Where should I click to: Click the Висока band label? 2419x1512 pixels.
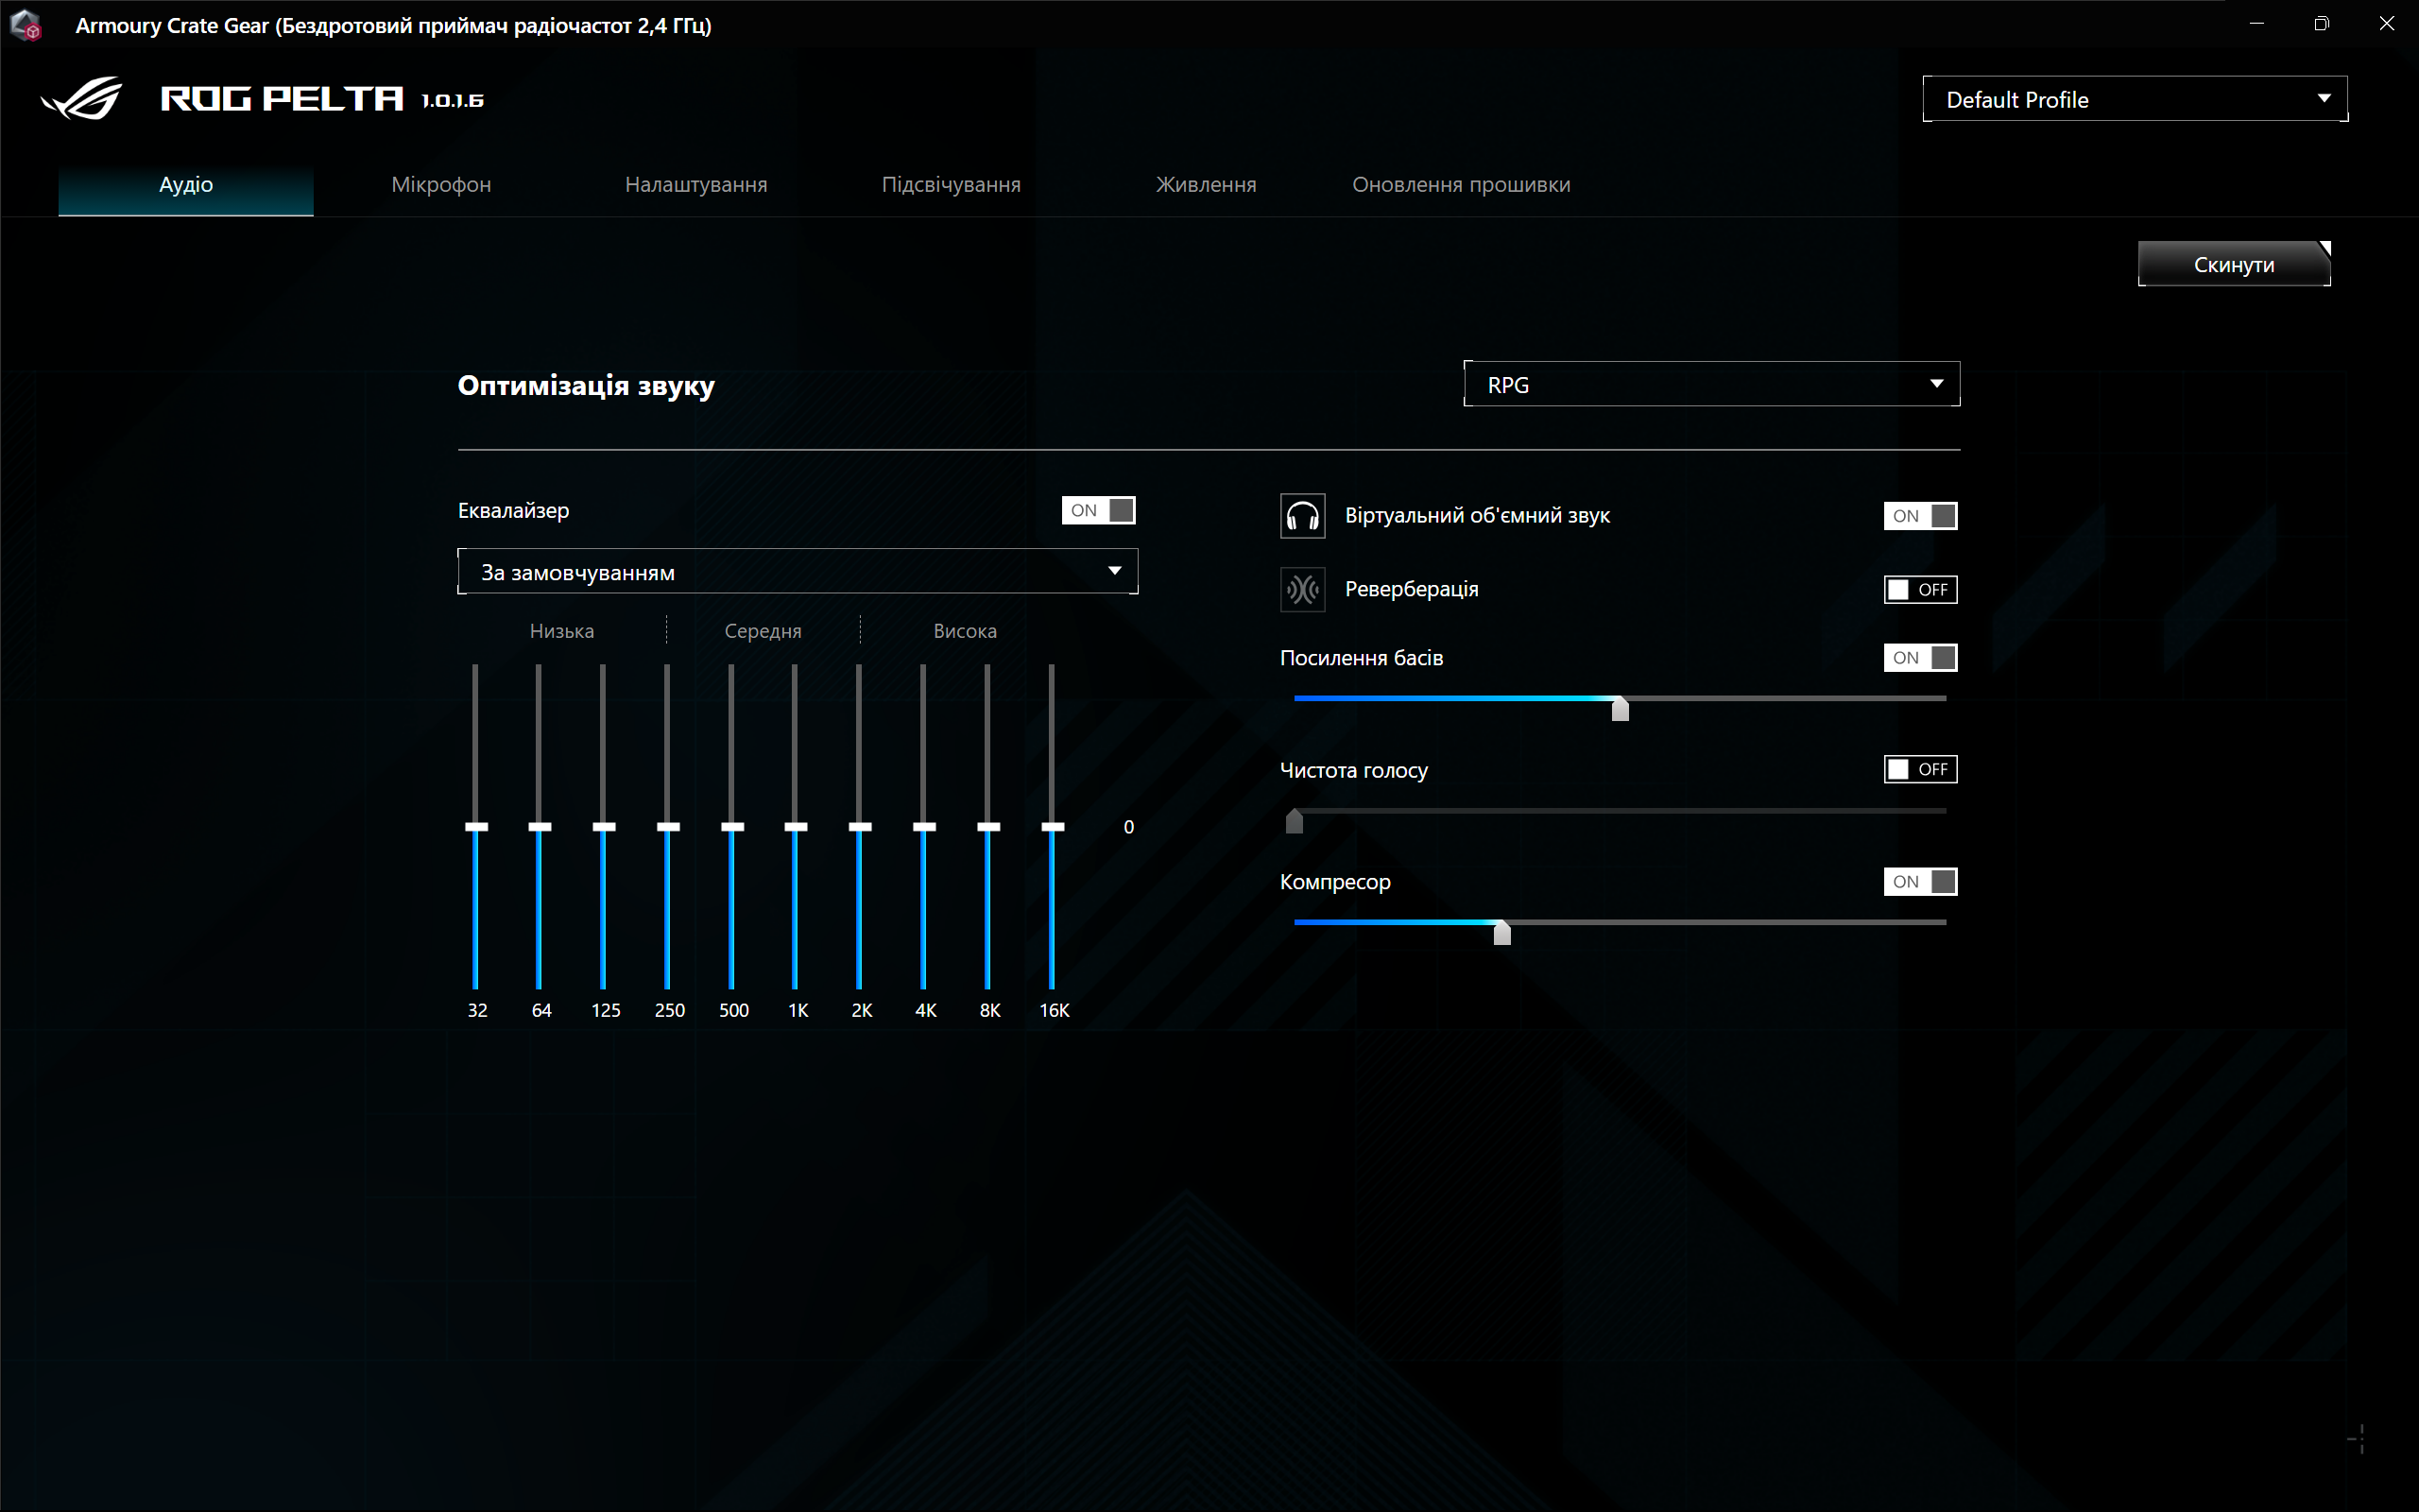point(965,631)
